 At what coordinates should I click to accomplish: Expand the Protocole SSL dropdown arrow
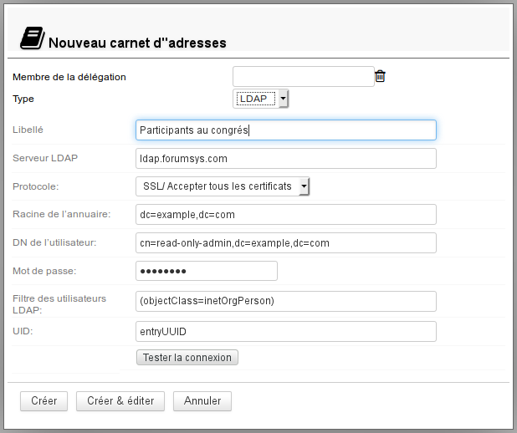(304, 186)
